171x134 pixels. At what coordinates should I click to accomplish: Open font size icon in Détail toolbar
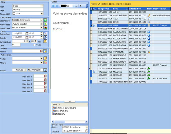click(81, 6)
